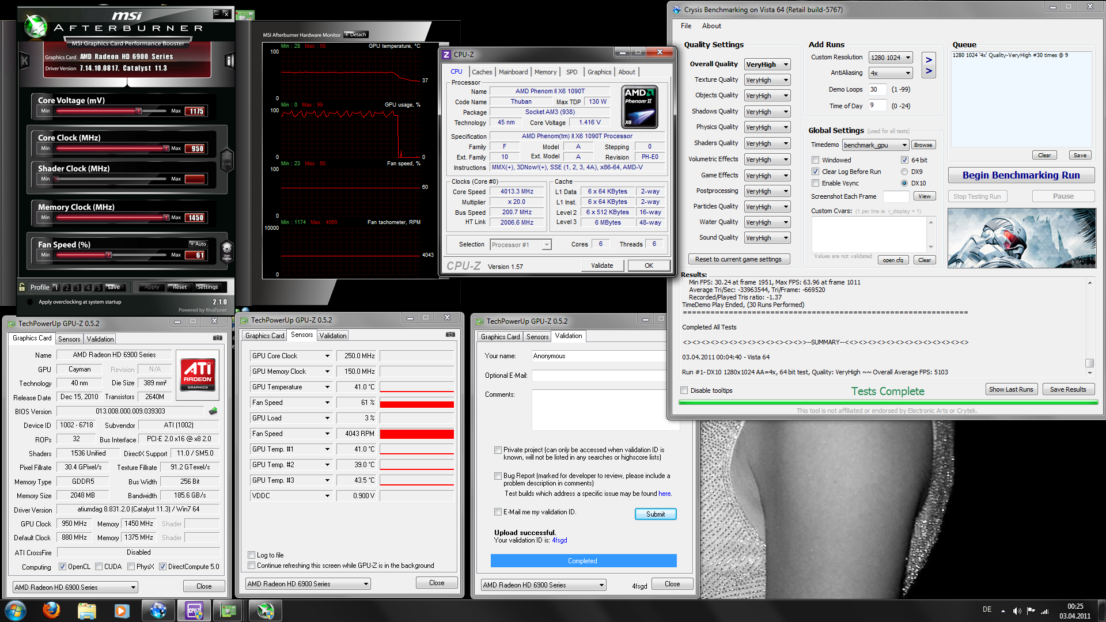Click Save Results button
Viewport: 1106px width, 622px height.
pyautogui.click(x=1068, y=389)
